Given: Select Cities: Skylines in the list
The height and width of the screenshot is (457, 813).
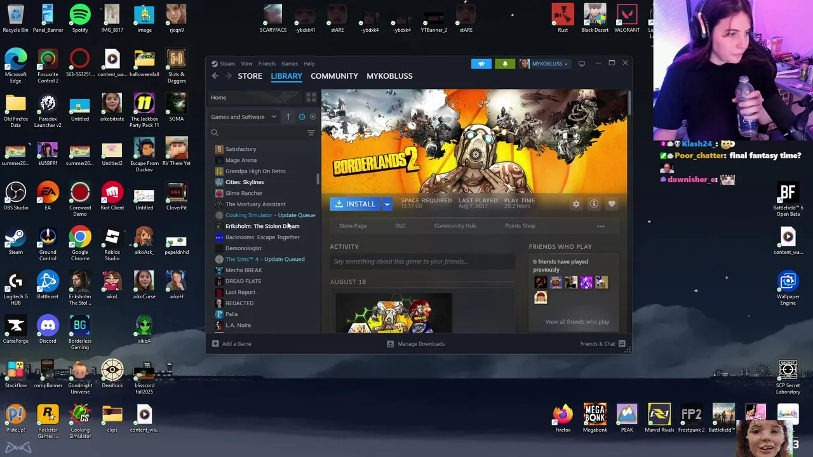Looking at the screenshot, I should coord(245,182).
